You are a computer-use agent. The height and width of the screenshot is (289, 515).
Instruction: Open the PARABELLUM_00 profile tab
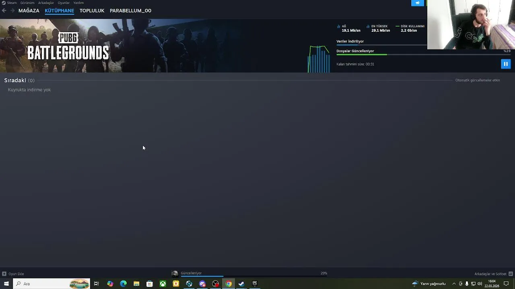coord(130,10)
